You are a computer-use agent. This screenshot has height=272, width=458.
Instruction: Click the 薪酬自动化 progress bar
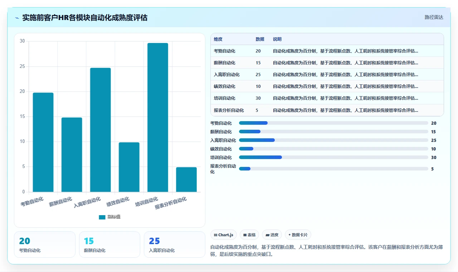tap(333, 132)
